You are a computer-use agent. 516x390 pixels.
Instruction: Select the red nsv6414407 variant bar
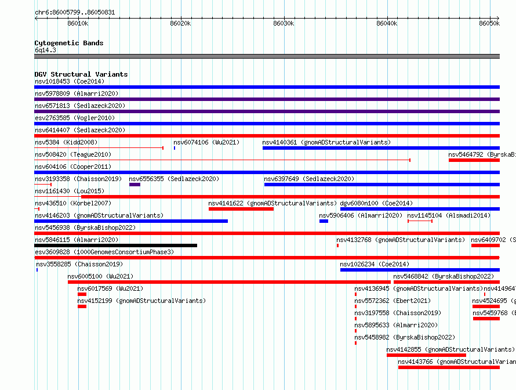[x=267, y=136]
